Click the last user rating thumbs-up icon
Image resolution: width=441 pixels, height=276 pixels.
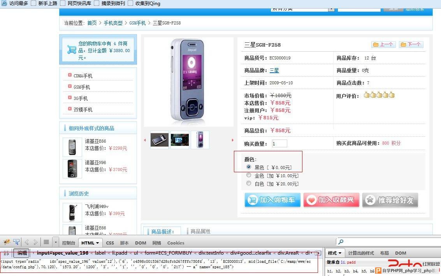392,95
